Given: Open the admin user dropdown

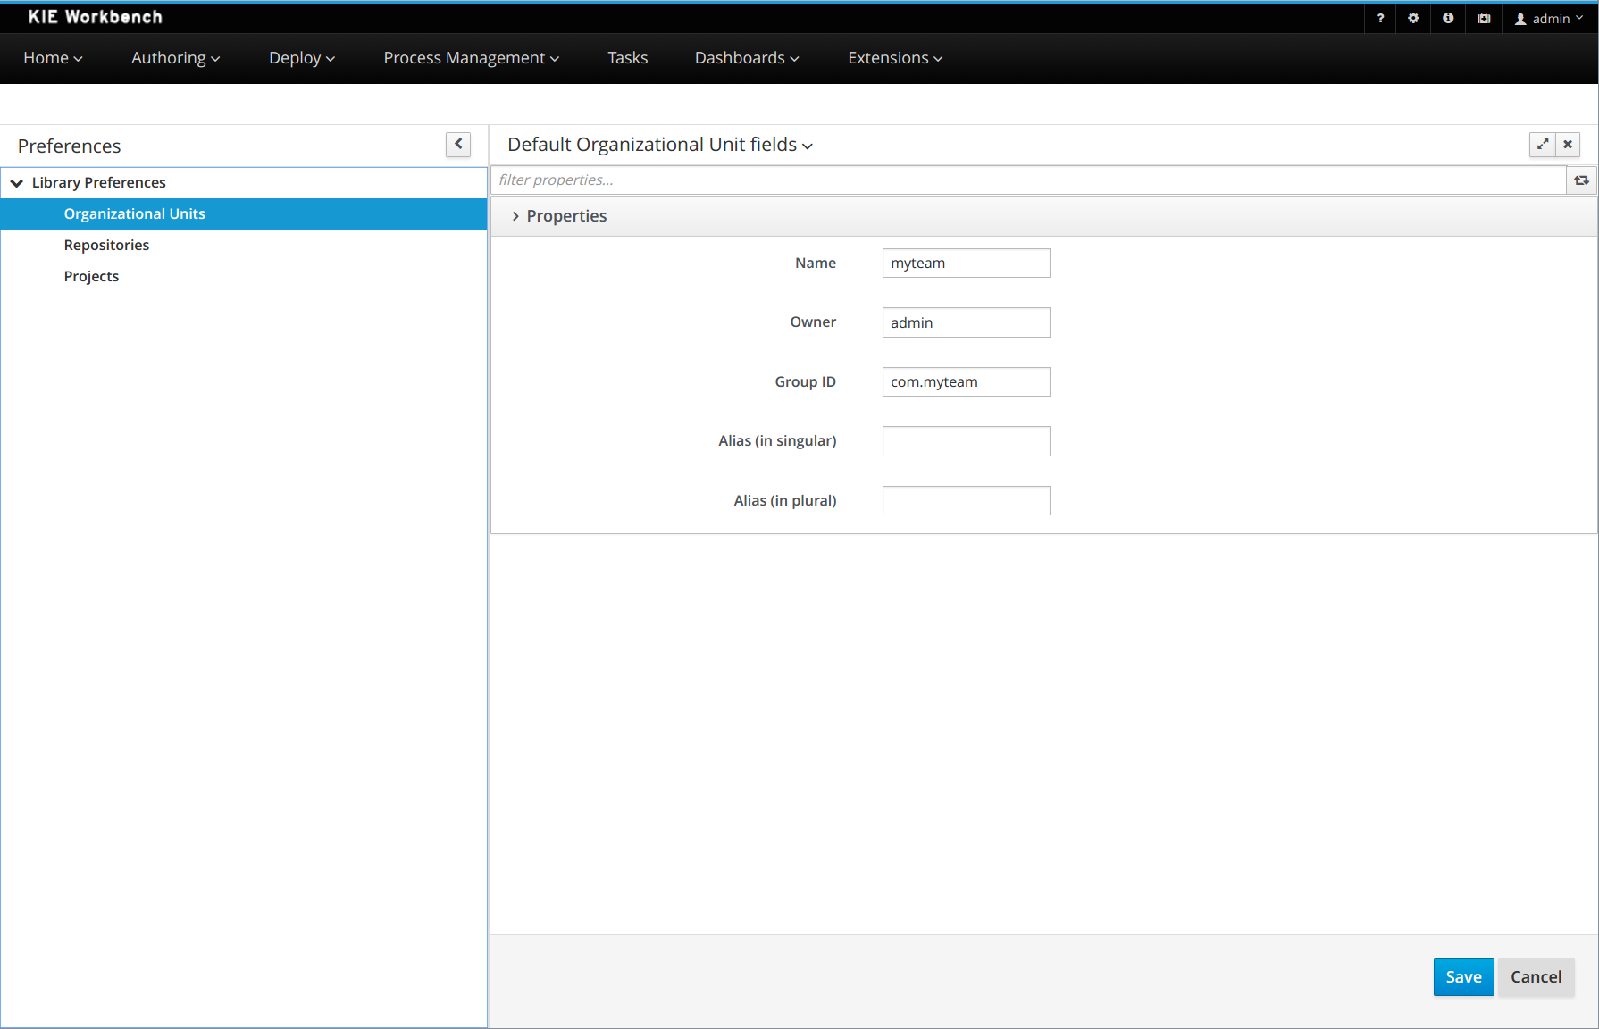Looking at the screenshot, I should point(1550,19).
